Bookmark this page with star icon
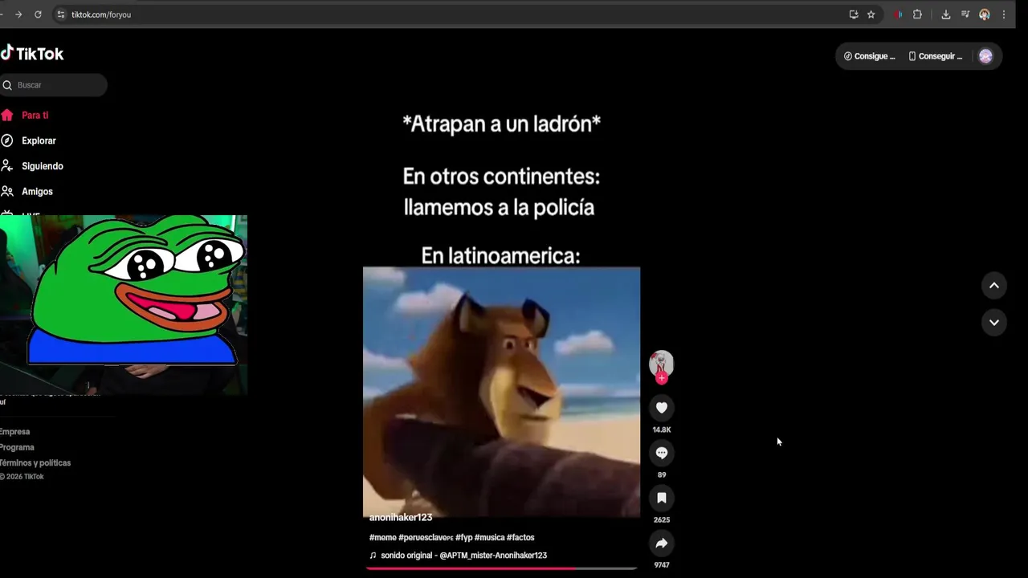1028x578 pixels. 871,14
